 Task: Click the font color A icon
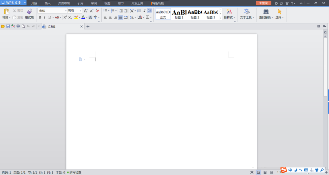point(83,17)
